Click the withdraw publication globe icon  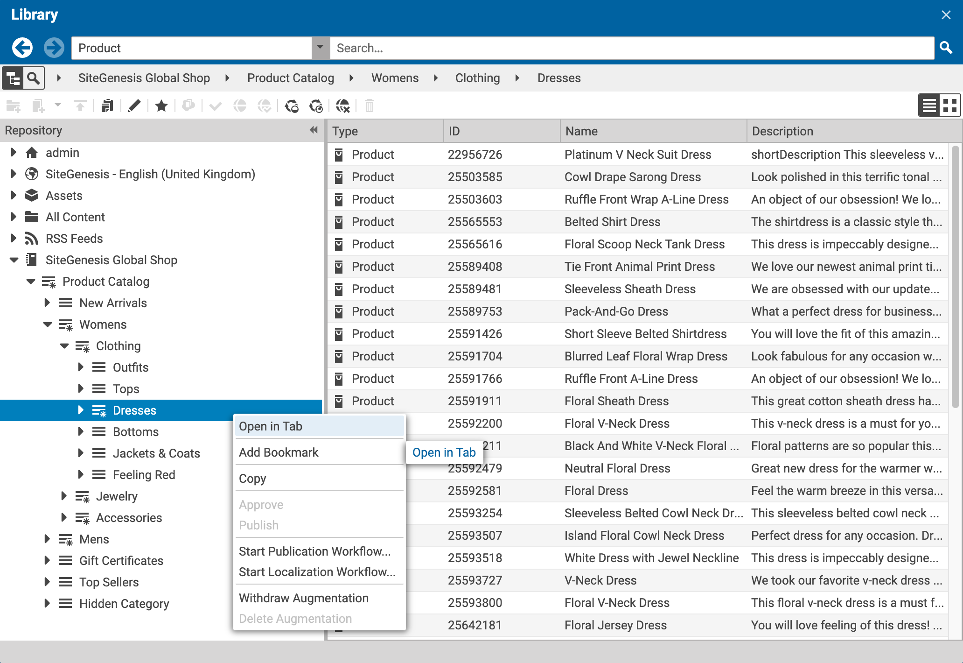tap(343, 106)
